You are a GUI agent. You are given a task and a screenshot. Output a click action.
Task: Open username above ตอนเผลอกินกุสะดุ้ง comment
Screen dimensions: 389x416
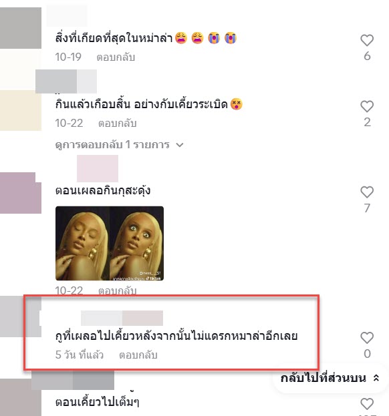point(98,168)
